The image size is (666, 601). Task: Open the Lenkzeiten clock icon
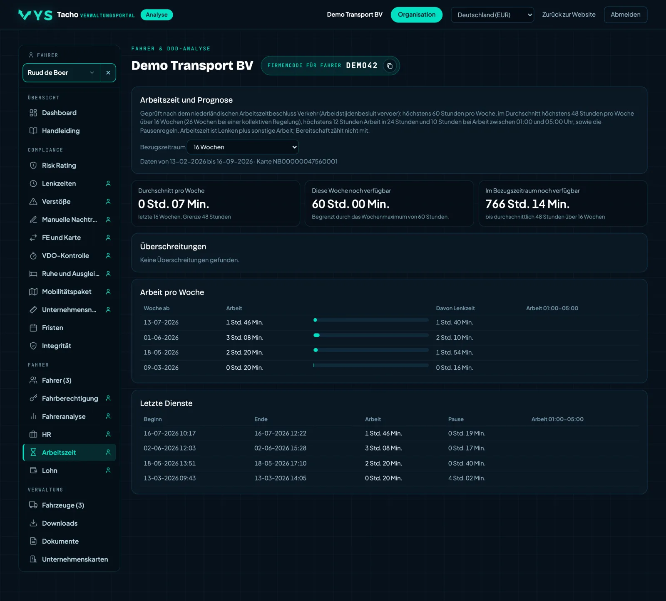click(33, 183)
